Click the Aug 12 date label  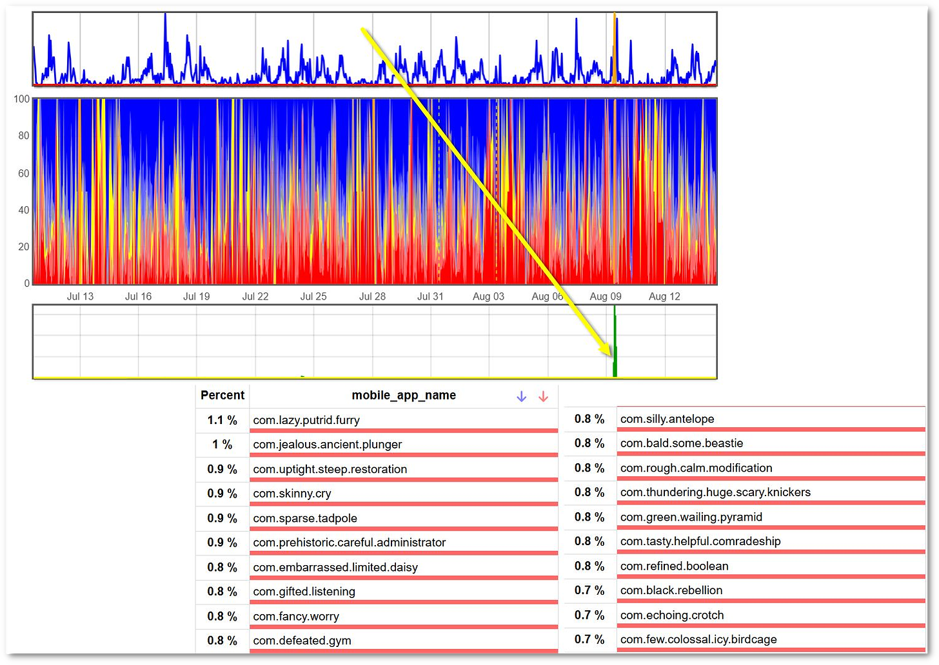[x=664, y=296]
